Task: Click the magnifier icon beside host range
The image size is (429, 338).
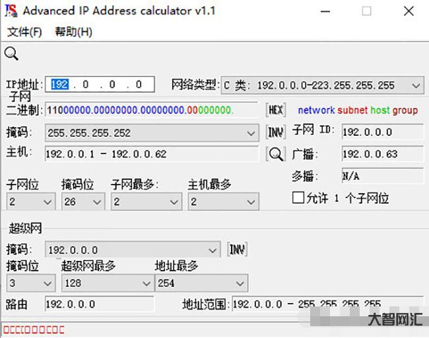Action: click(275, 154)
